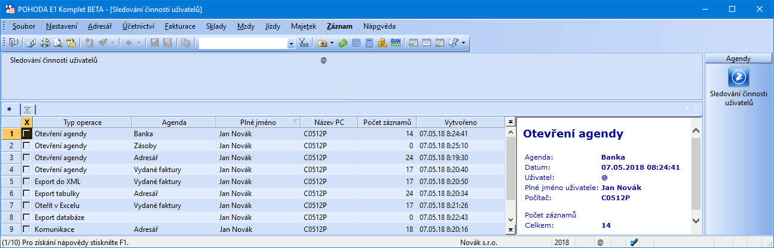Expand dropdown beside greyed broom icon
Screen dimensions: 774x248
coord(112,43)
